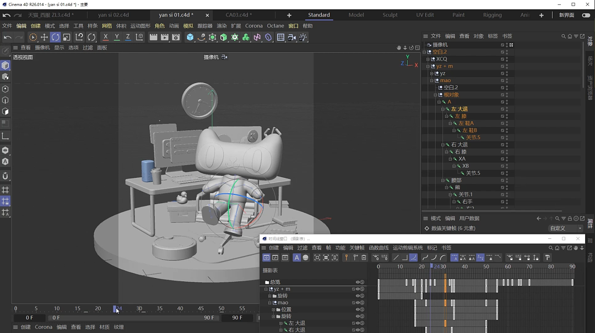
Task: Enable the automatic keyframing key icon
Action: (x=347, y=257)
